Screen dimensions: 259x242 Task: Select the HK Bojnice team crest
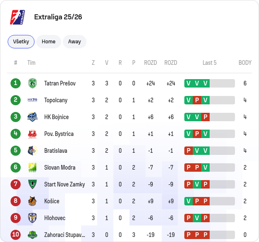(32, 117)
